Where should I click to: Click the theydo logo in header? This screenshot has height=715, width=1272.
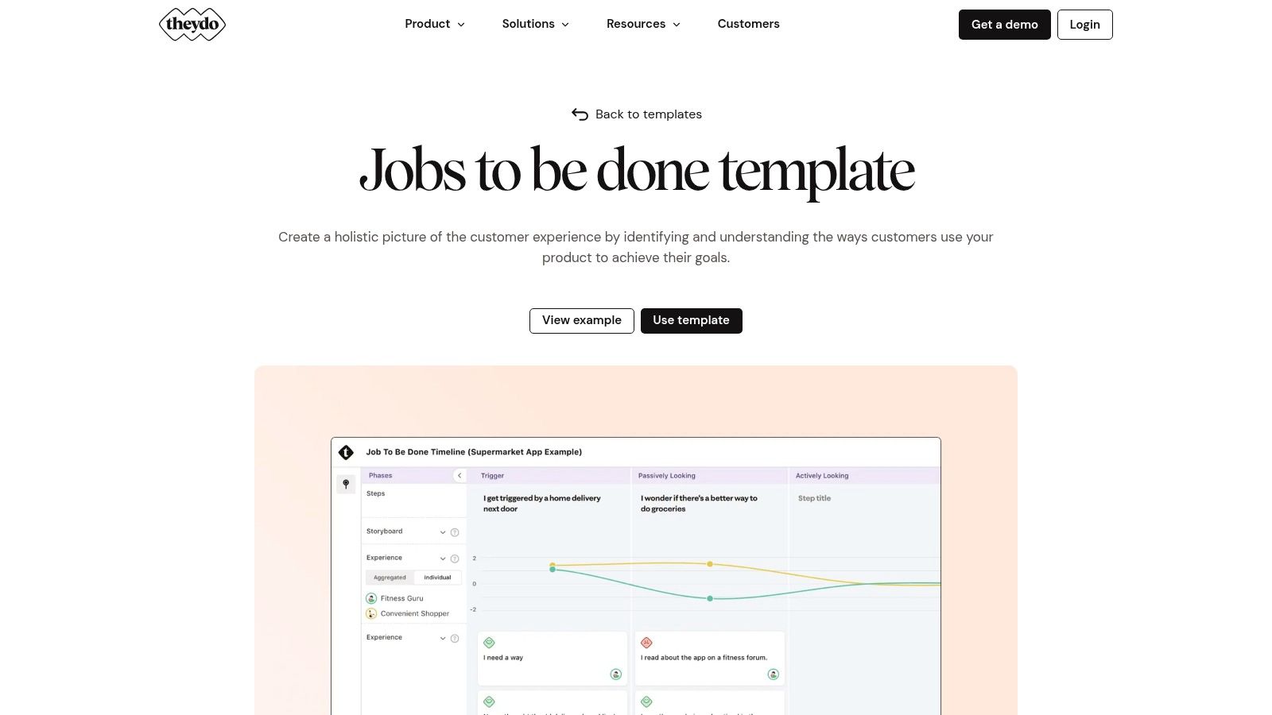(x=192, y=25)
